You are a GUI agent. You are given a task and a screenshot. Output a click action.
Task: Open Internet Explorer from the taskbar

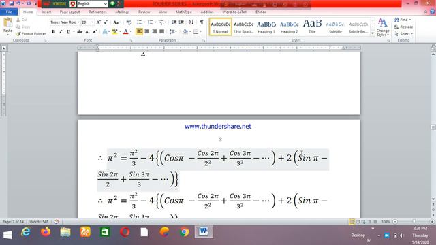point(26,231)
